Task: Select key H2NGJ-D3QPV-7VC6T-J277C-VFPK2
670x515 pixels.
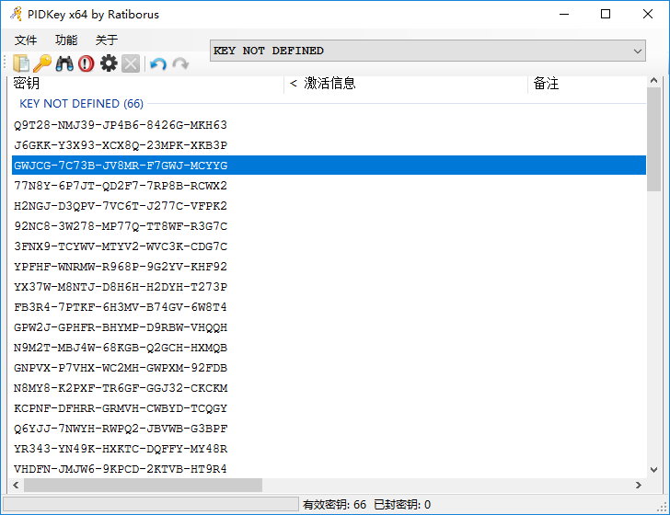Action: click(121, 206)
